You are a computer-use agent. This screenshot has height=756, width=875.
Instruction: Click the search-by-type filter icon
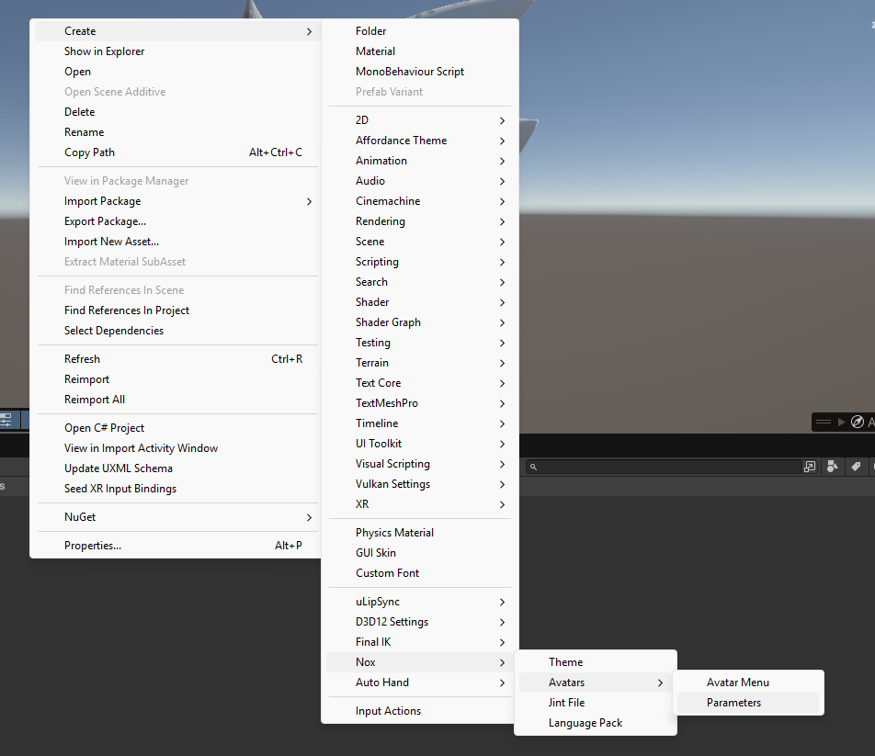point(833,467)
